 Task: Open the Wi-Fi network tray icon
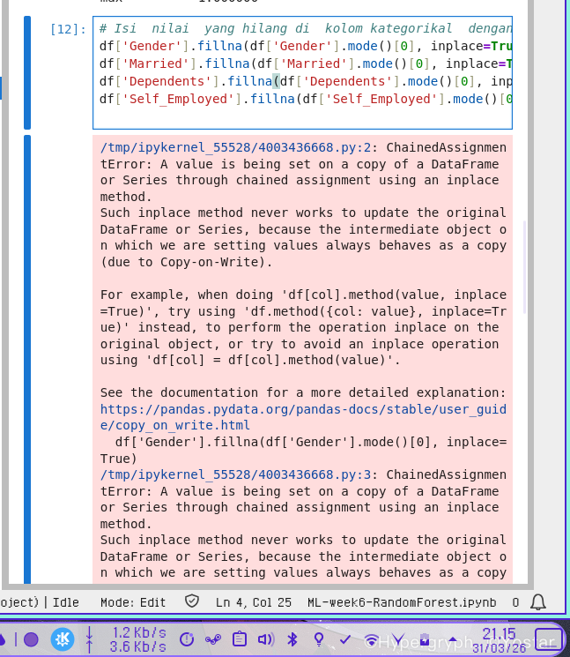coord(371,640)
